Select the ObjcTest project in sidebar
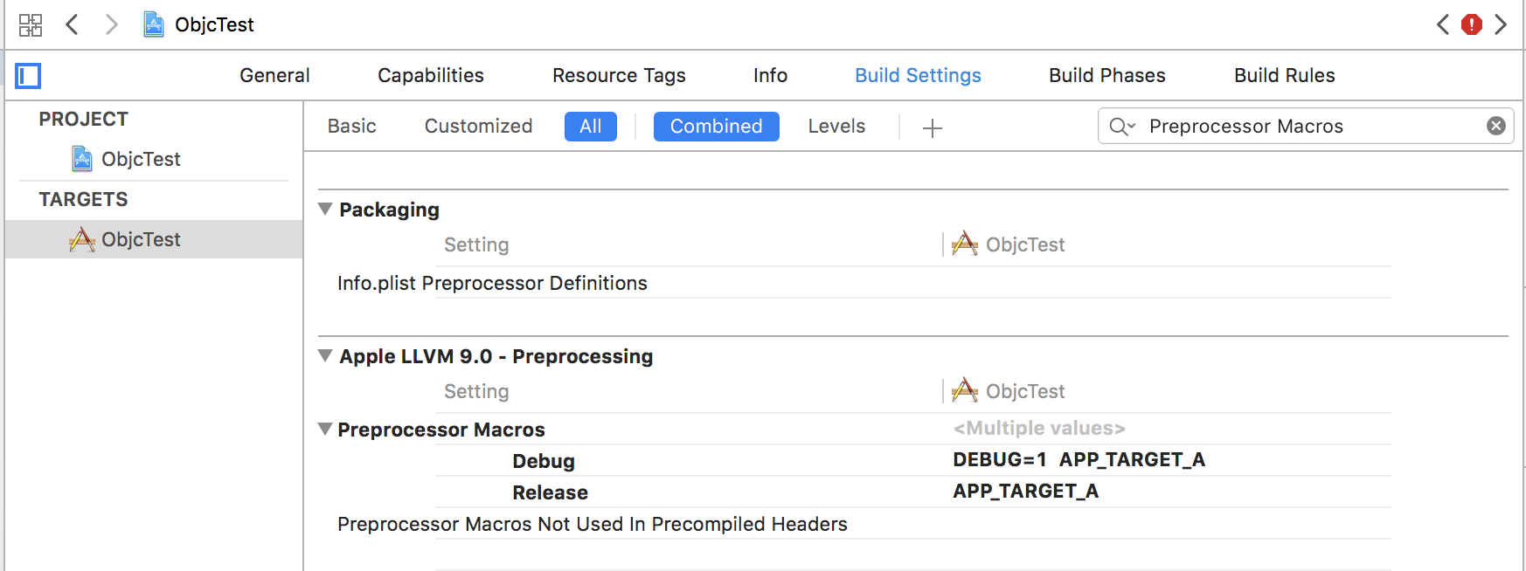 pos(140,159)
